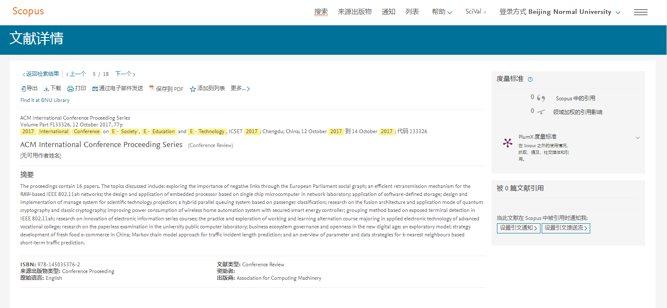
Task: Click the 文献详情 page heading
Action: tap(36, 38)
